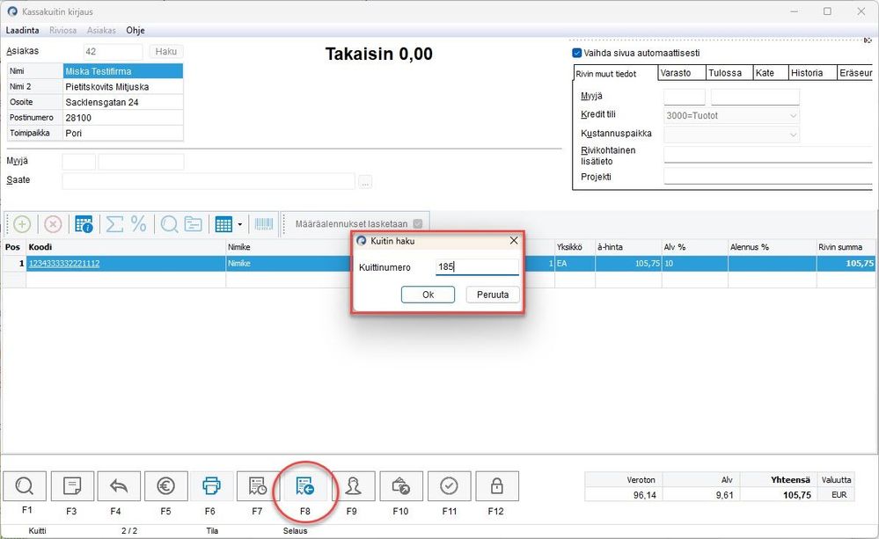This screenshot has width=879, height=539.
Task: Click the Kuittinumero input field
Action: [x=477, y=267]
